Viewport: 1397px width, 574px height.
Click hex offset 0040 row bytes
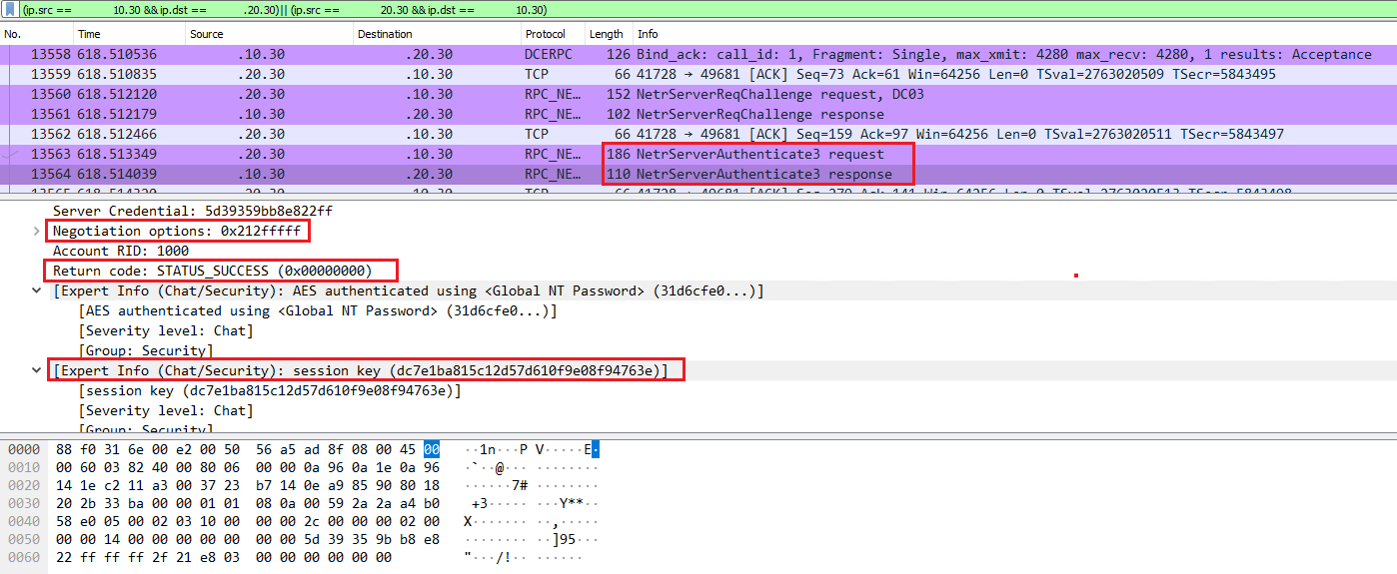(248, 521)
